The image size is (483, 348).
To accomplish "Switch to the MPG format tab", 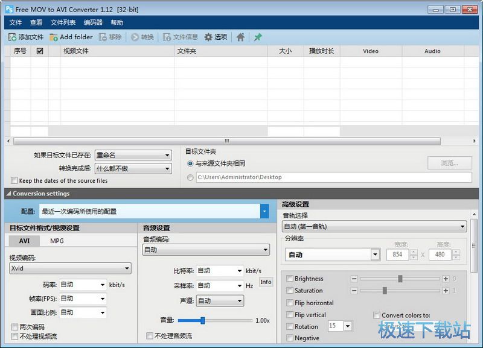I will [57, 241].
